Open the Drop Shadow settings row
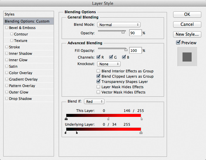206x160 pixels. pyautogui.click(x=28, y=98)
